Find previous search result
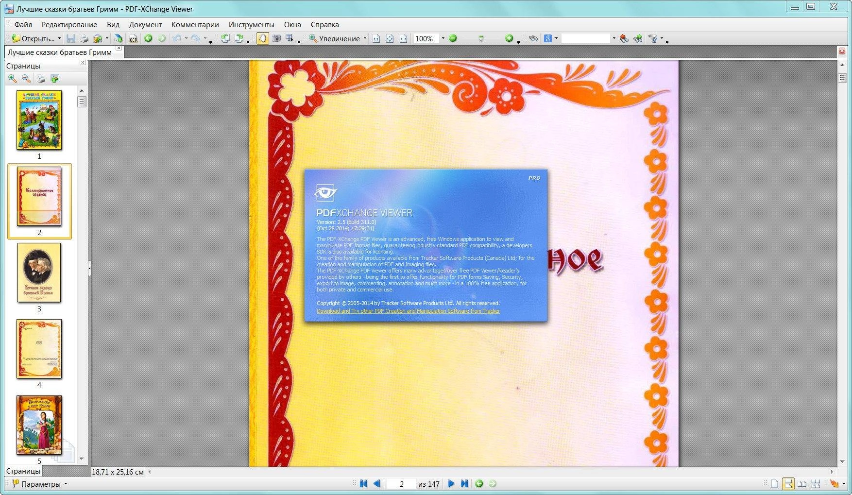 coord(624,38)
